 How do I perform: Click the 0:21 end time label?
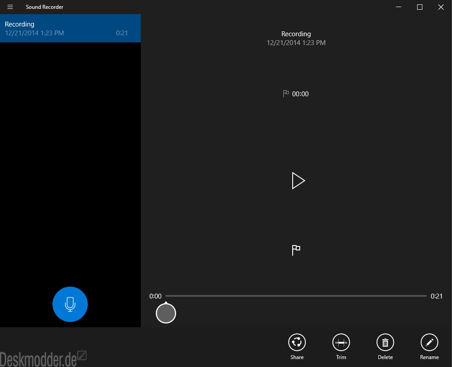[437, 296]
